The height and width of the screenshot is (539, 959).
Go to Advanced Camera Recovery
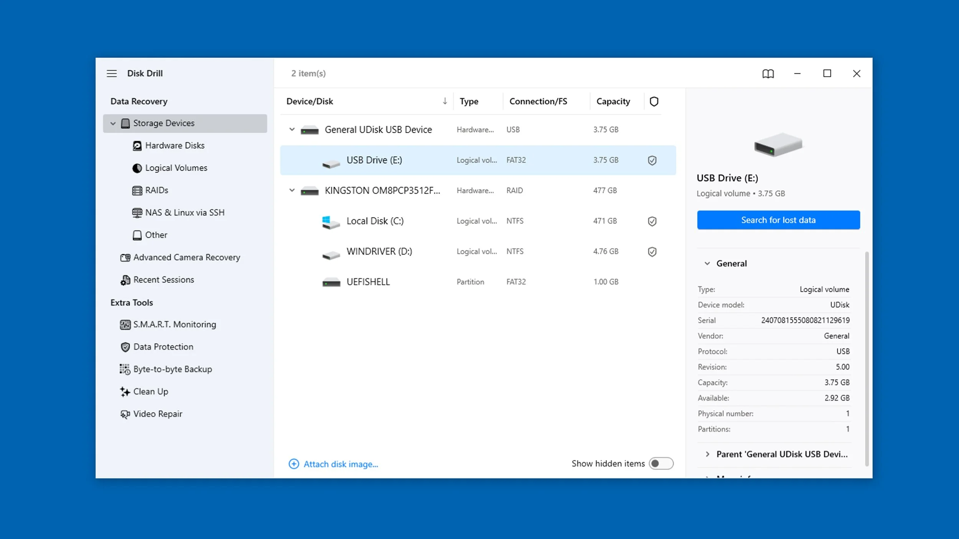[x=187, y=258]
